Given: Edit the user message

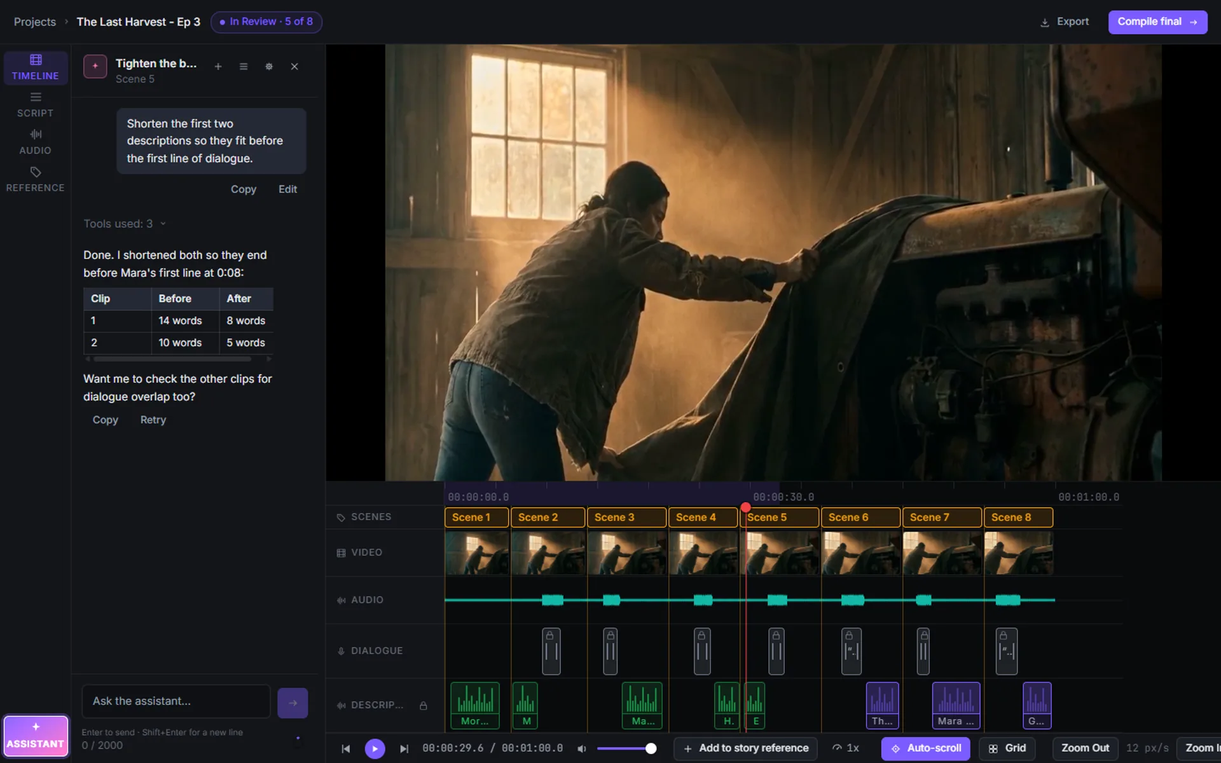Looking at the screenshot, I should tap(287, 189).
